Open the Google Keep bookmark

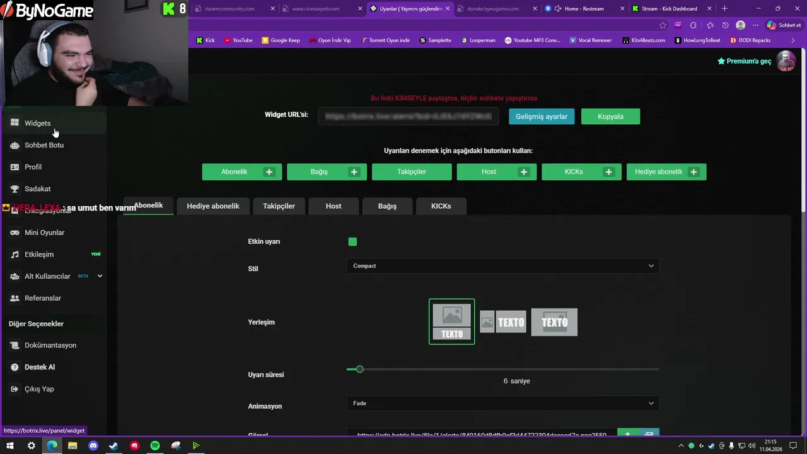281,40
